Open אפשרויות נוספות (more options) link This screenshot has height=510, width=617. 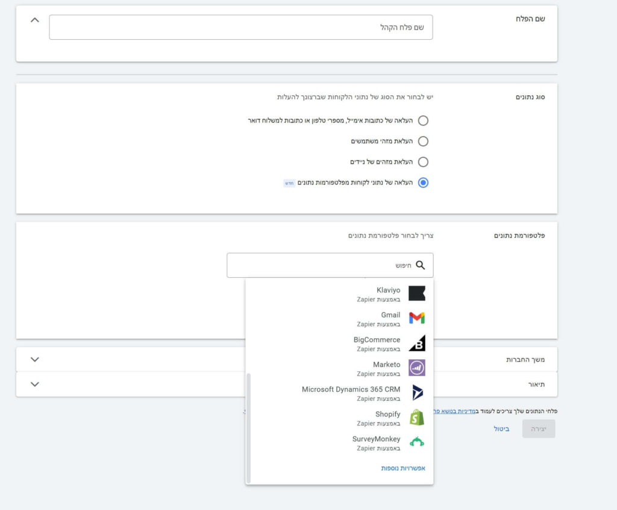click(403, 468)
